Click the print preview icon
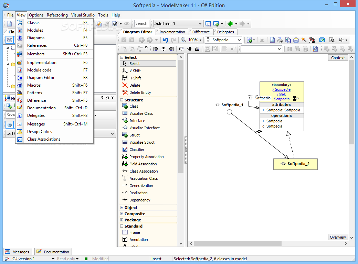Screen dimensions: 358x264 coord(332,40)
